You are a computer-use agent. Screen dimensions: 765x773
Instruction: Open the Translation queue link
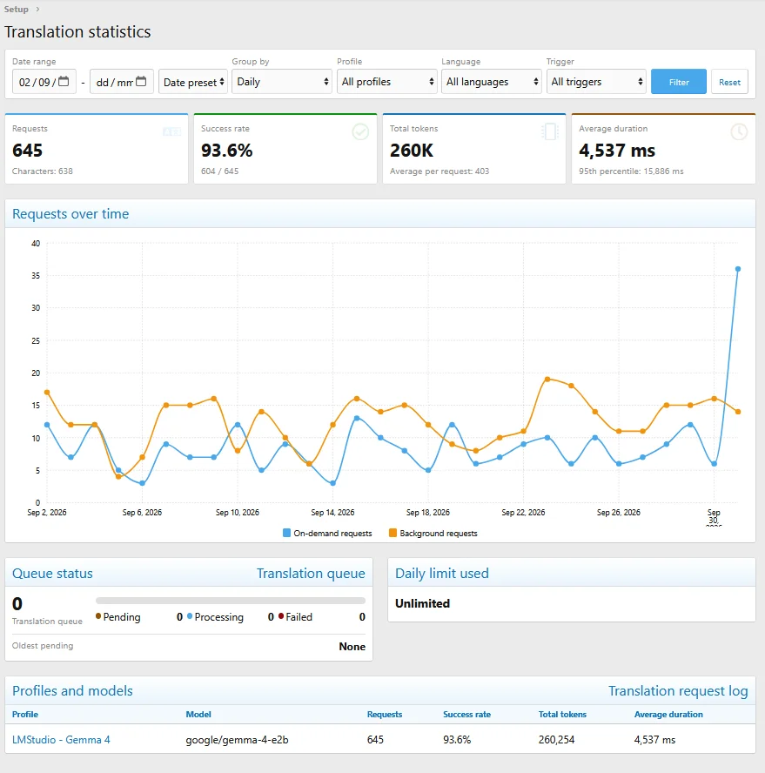[311, 574]
